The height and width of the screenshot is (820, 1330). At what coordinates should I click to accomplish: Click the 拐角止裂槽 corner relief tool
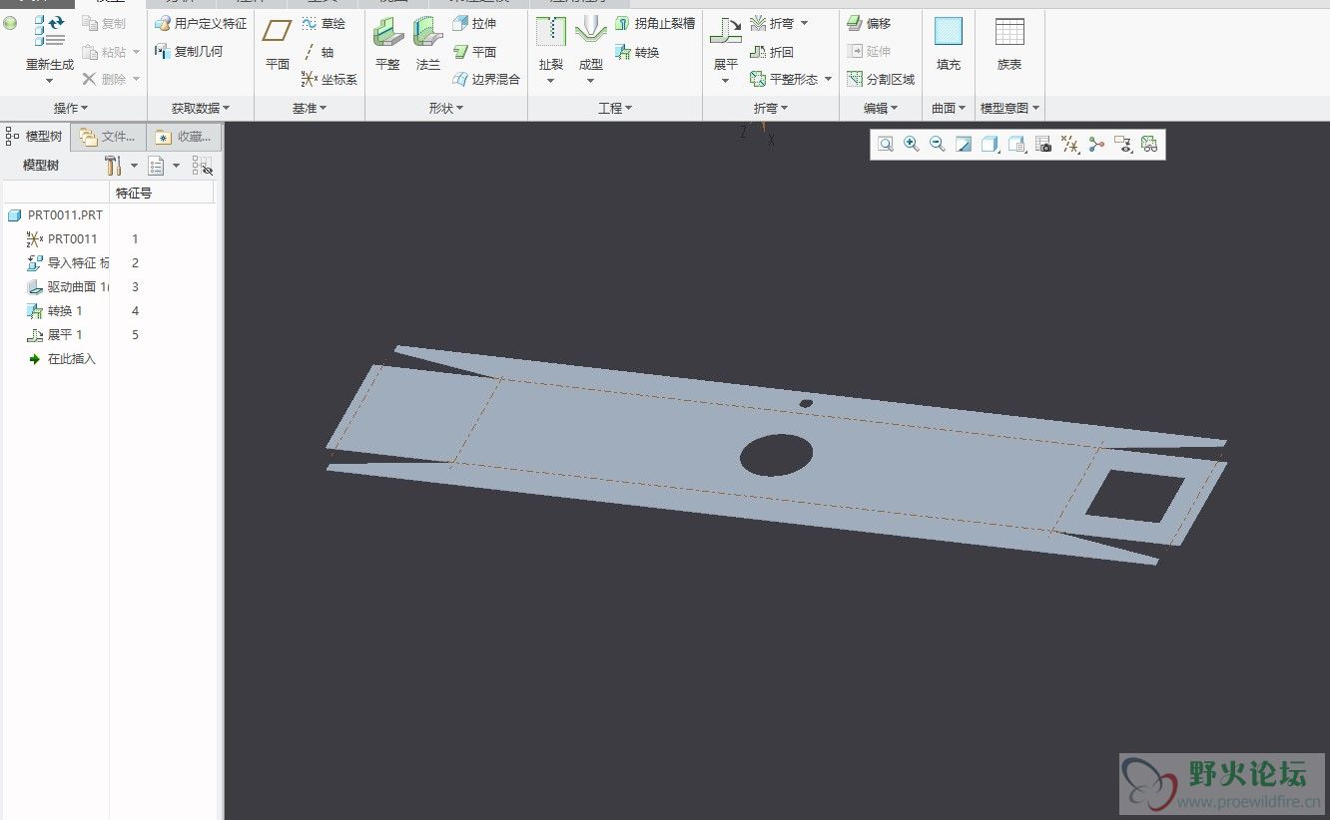[x=655, y=23]
